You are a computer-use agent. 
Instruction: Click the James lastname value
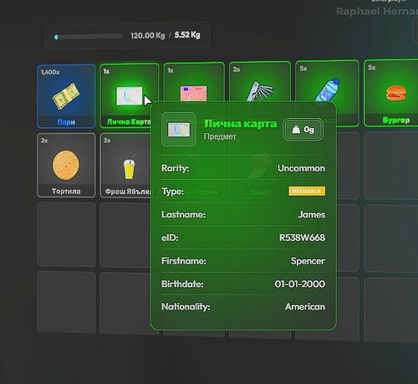[x=312, y=214]
